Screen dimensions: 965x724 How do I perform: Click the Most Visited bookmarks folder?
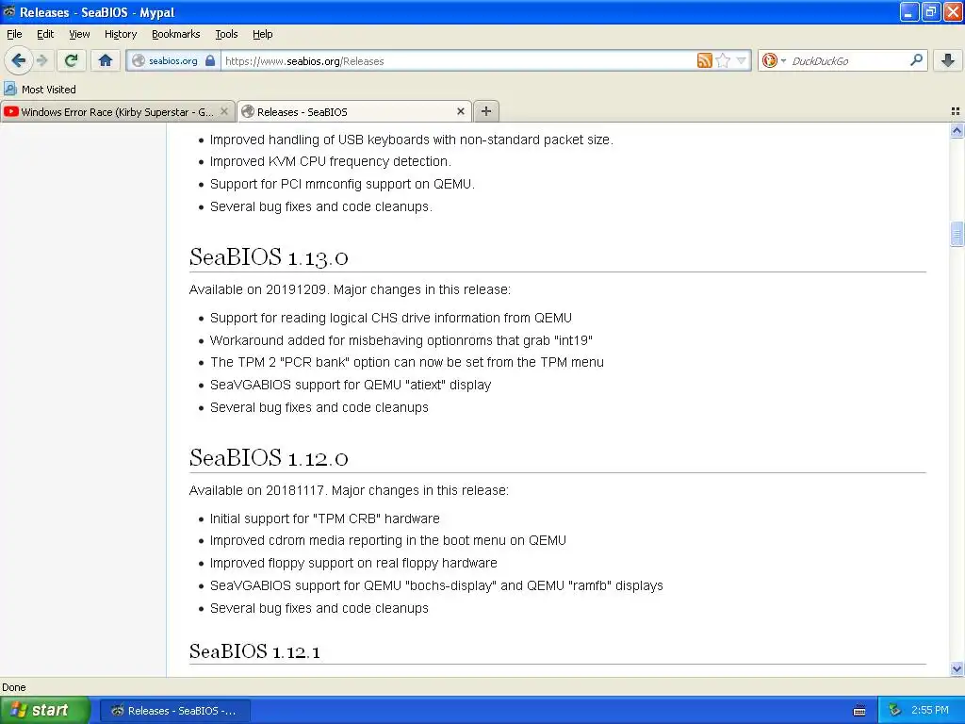pyautogui.click(x=40, y=90)
